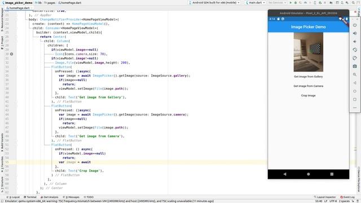Image resolution: width=361 pixels, height=203 pixels.
Task: Open the Resource Manager side panel
Action: [2, 20]
